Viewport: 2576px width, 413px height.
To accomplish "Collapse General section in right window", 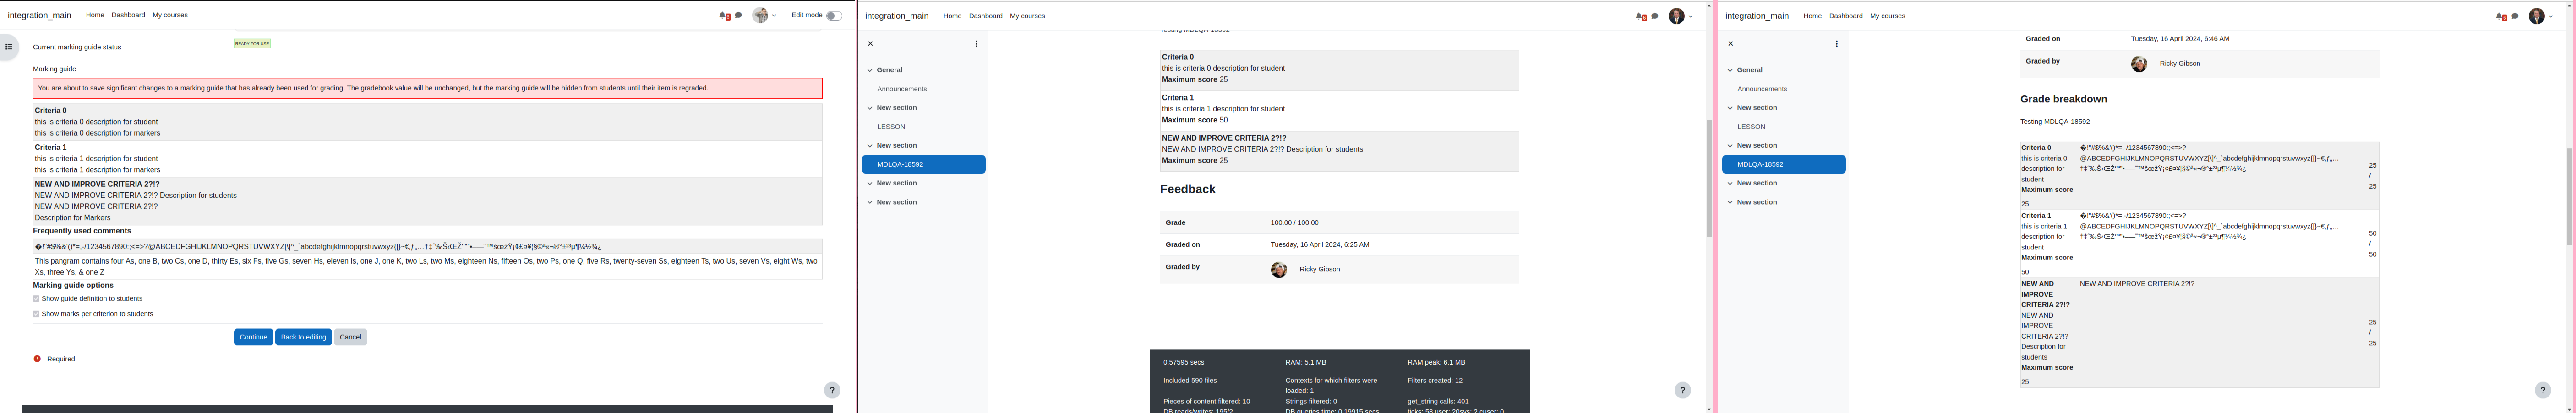I will (x=1730, y=70).
